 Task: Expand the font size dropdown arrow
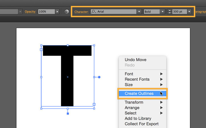pyautogui.click(x=189, y=12)
